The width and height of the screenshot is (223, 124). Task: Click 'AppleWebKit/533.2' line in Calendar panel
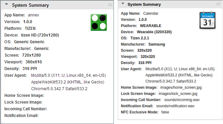(x=179, y=75)
